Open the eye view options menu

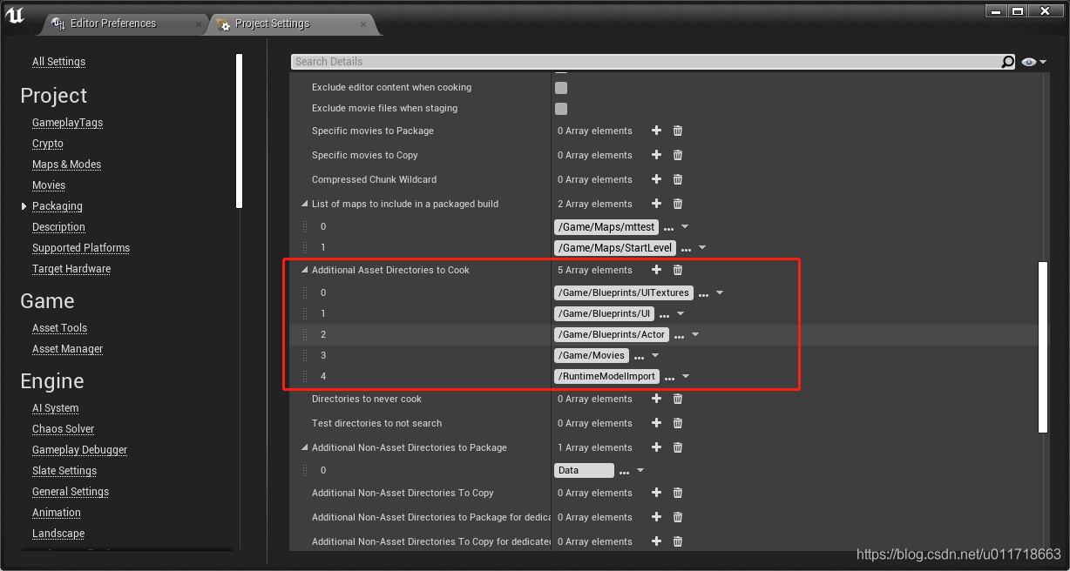pos(1033,62)
